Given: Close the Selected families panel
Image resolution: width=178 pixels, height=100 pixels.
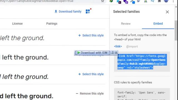Looking at the screenshot, I should click(167, 12).
